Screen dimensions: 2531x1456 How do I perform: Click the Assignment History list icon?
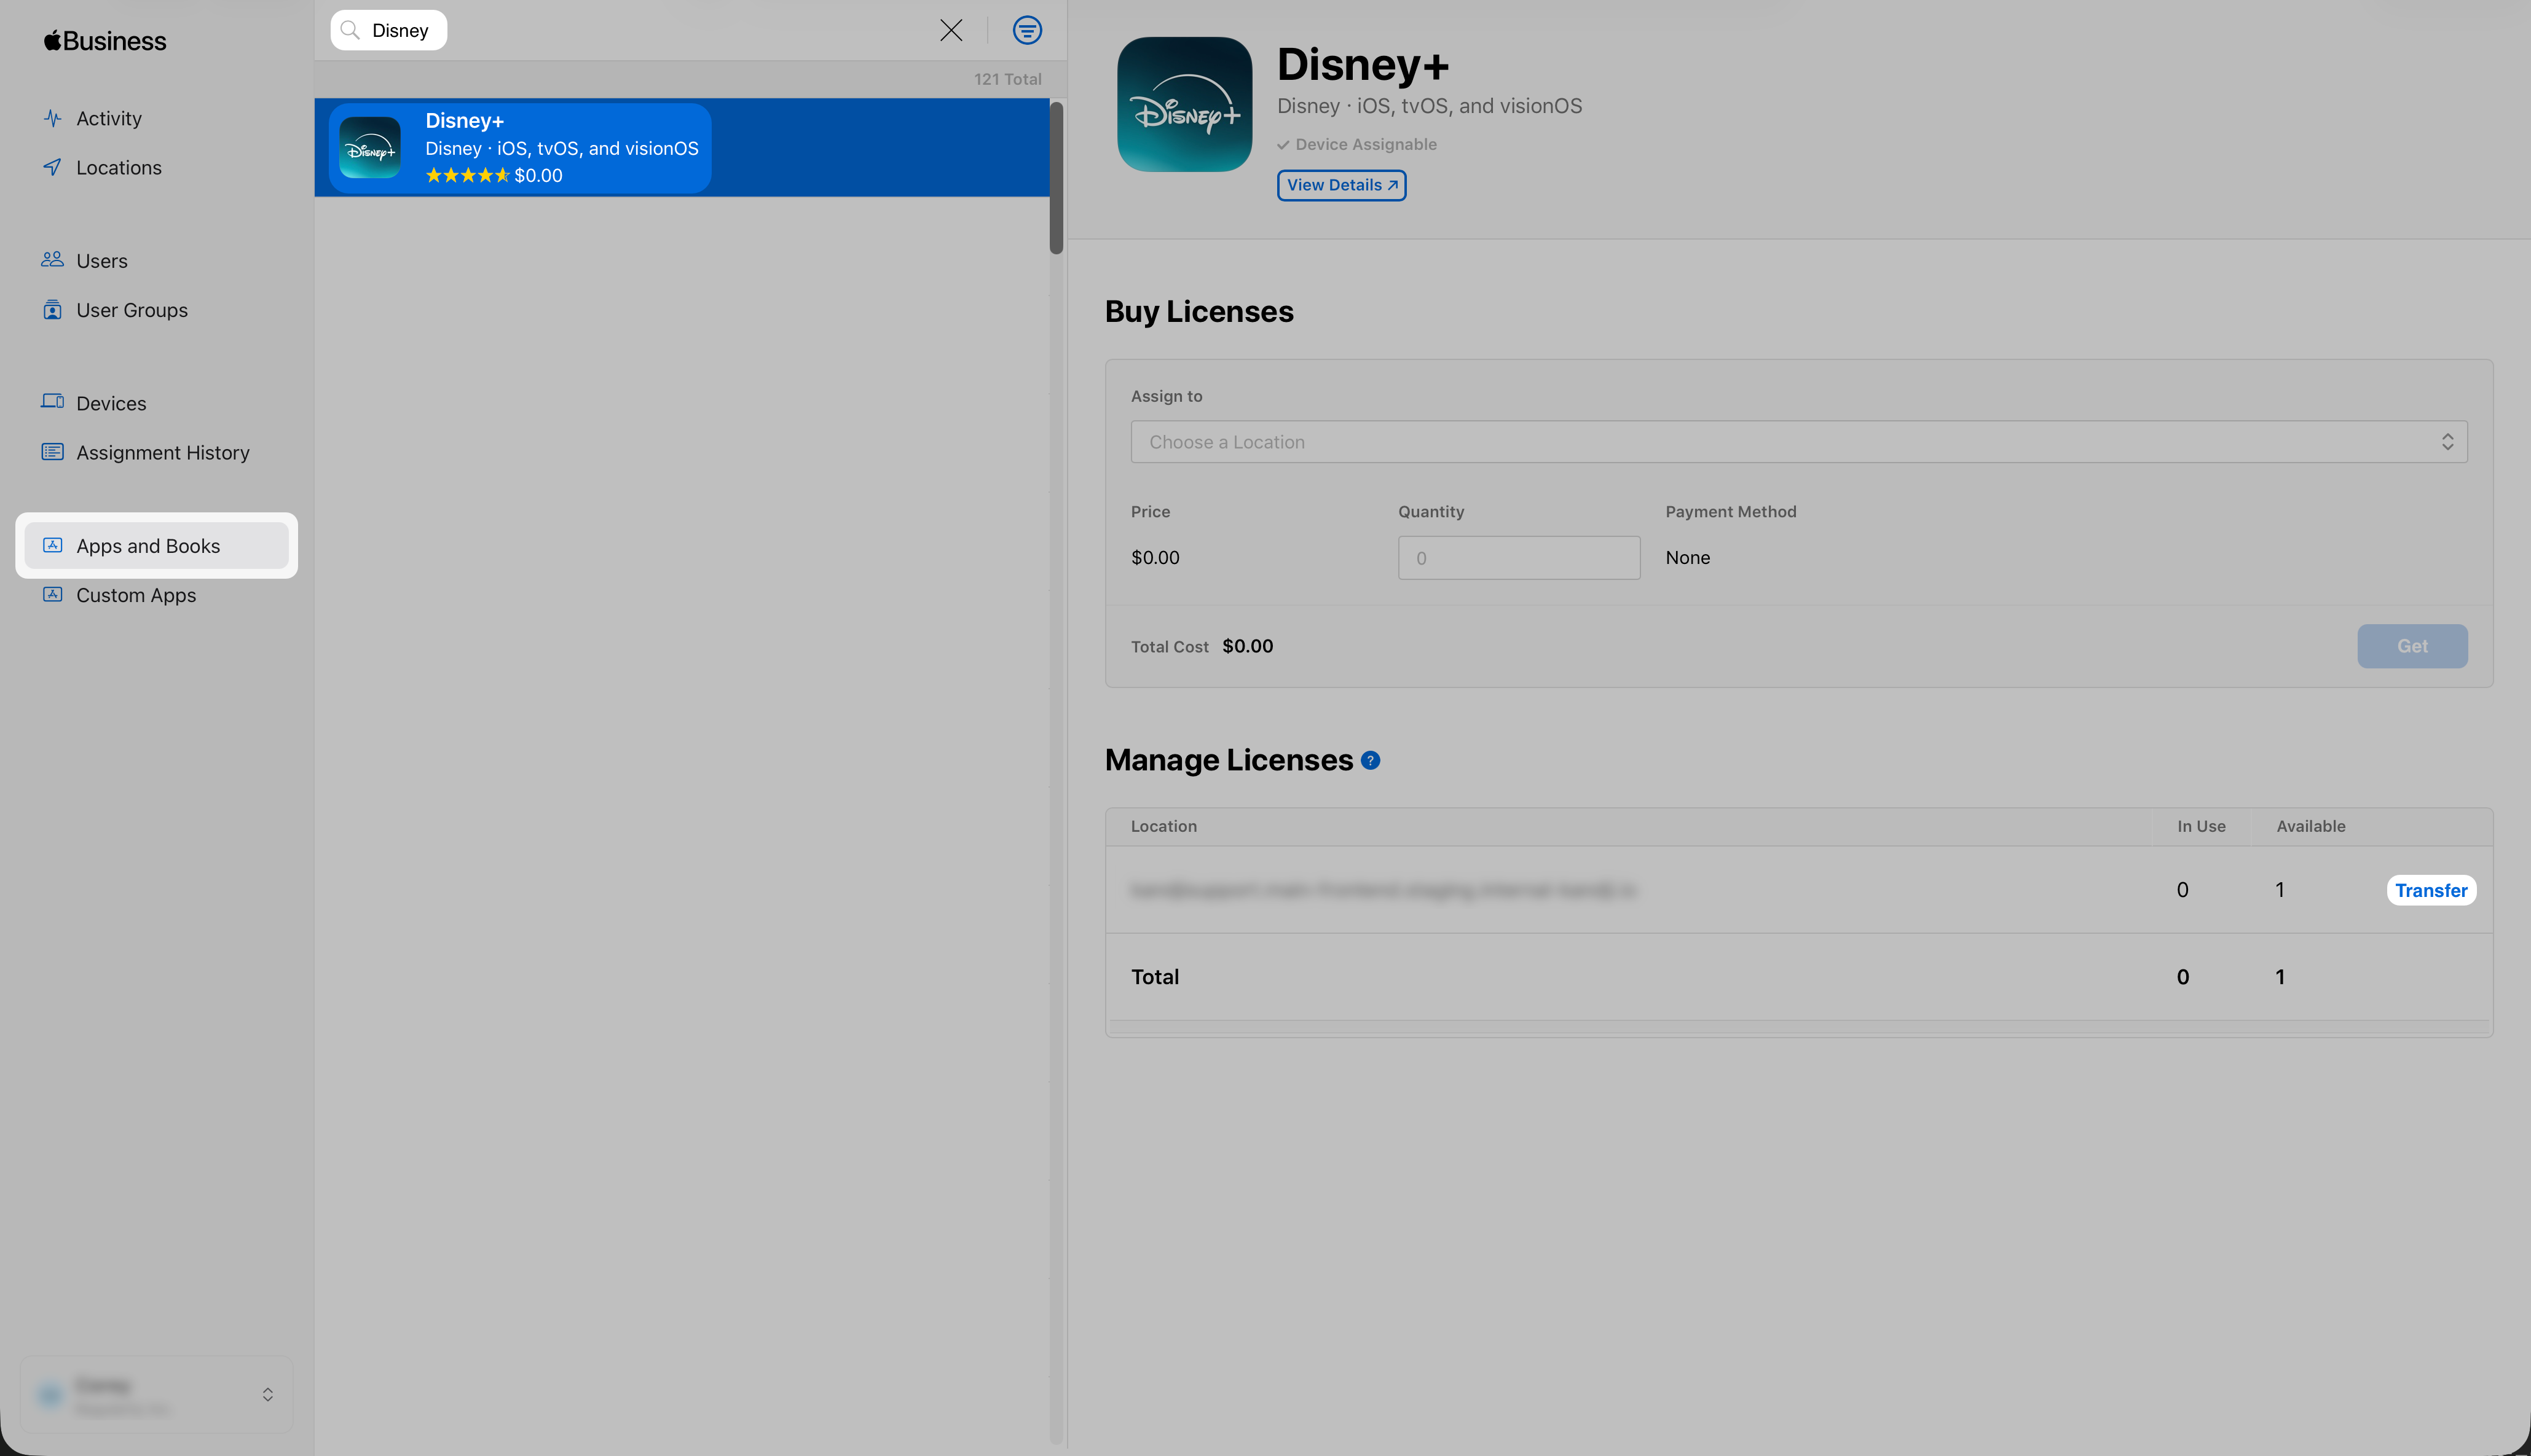52,452
